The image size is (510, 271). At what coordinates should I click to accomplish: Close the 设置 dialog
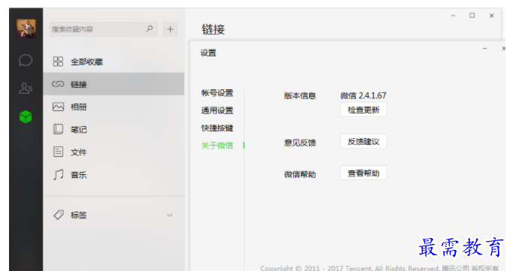pos(503,48)
